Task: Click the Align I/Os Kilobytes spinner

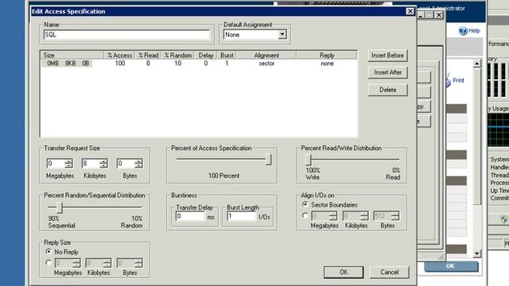Action: (364, 216)
